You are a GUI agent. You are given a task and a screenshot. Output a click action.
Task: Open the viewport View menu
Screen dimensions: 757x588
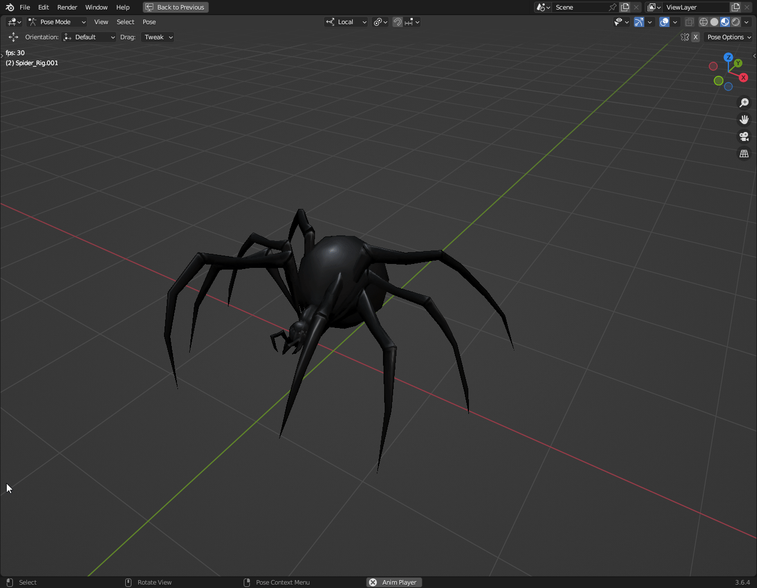[x=101, y=22]
